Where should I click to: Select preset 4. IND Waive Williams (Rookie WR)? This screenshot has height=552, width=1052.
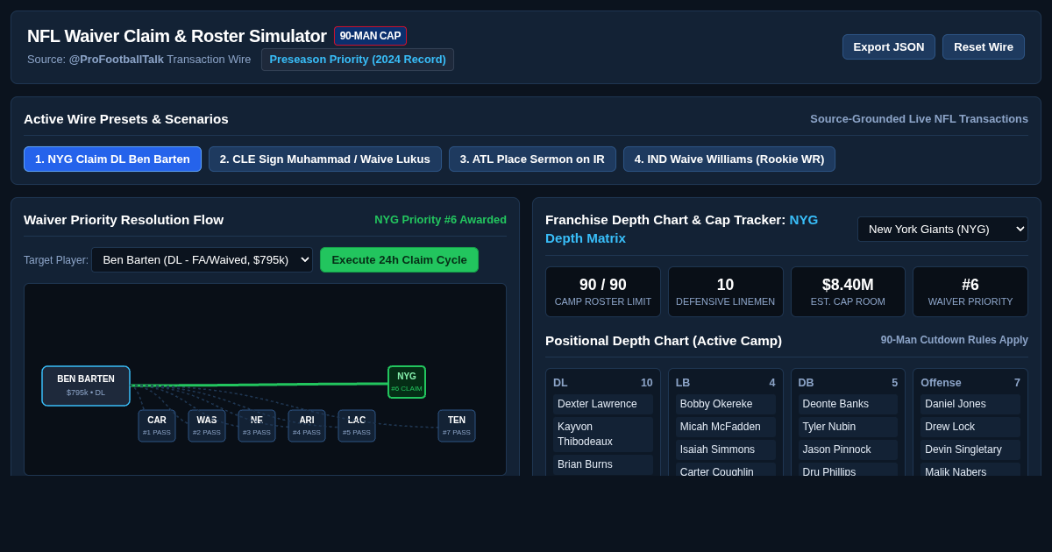(x=729, y=159)
